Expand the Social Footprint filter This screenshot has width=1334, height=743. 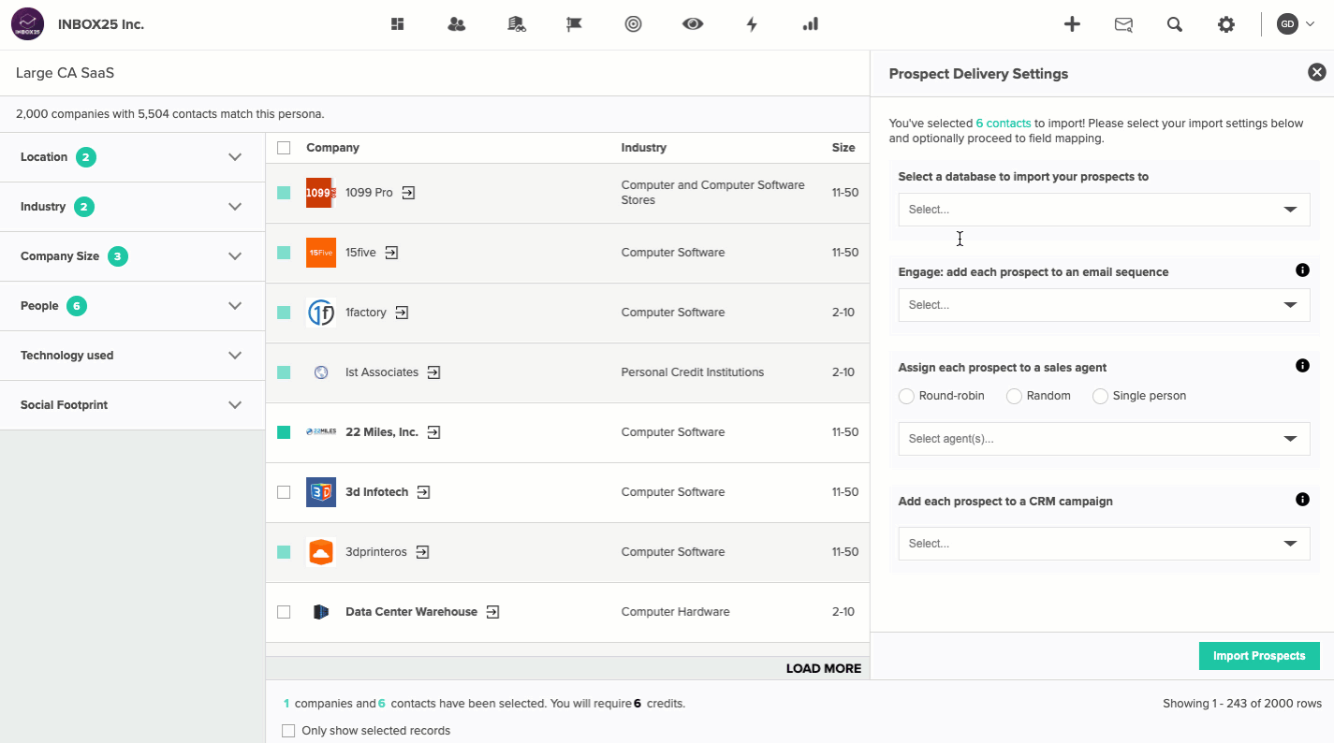tap(133, 405)
